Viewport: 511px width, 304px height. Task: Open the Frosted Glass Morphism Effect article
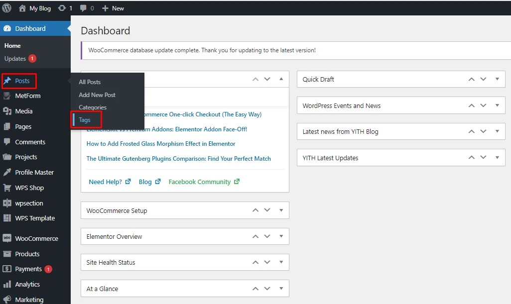point(161,144)
